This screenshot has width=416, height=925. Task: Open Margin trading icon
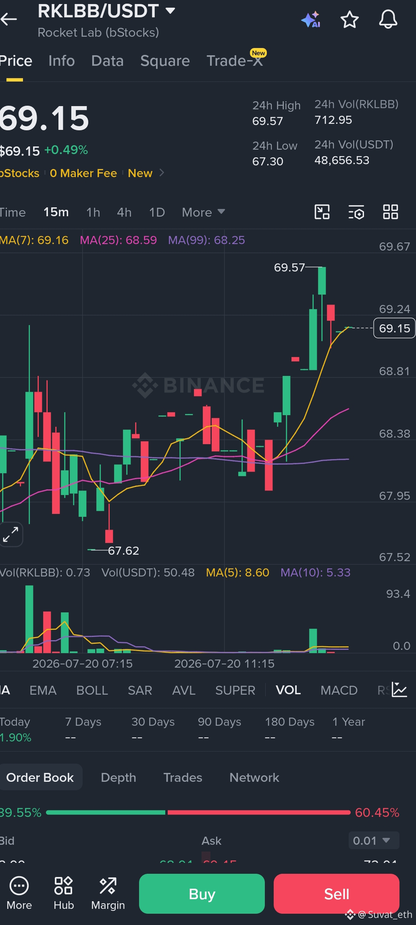click(108, 893)
